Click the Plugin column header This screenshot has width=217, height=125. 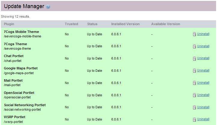[9, 24]
